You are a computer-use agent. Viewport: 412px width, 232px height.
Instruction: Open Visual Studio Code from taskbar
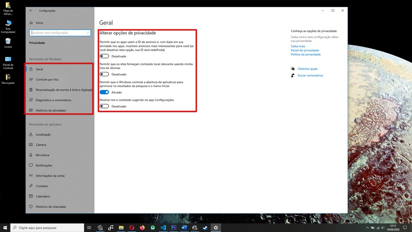coord(163,228)
